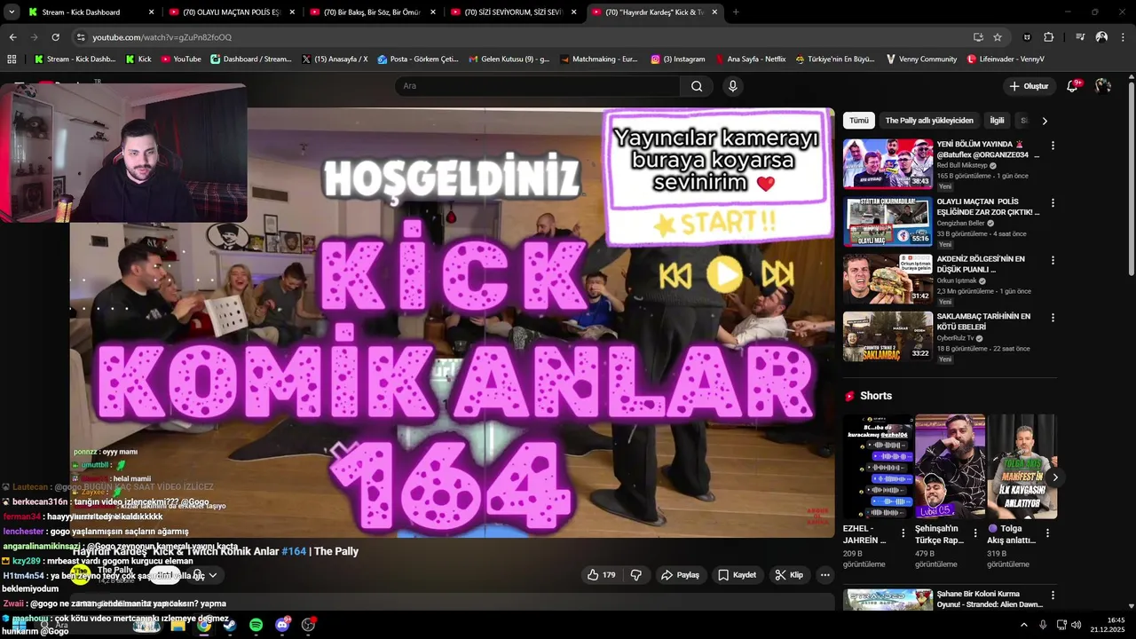Click the YouTube Ara search field
Viewport: 1136px width, 639px height.
[x=537, y=86]
